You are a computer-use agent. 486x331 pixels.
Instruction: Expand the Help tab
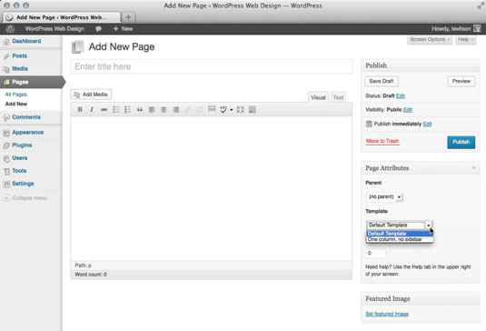pos(465,39)
